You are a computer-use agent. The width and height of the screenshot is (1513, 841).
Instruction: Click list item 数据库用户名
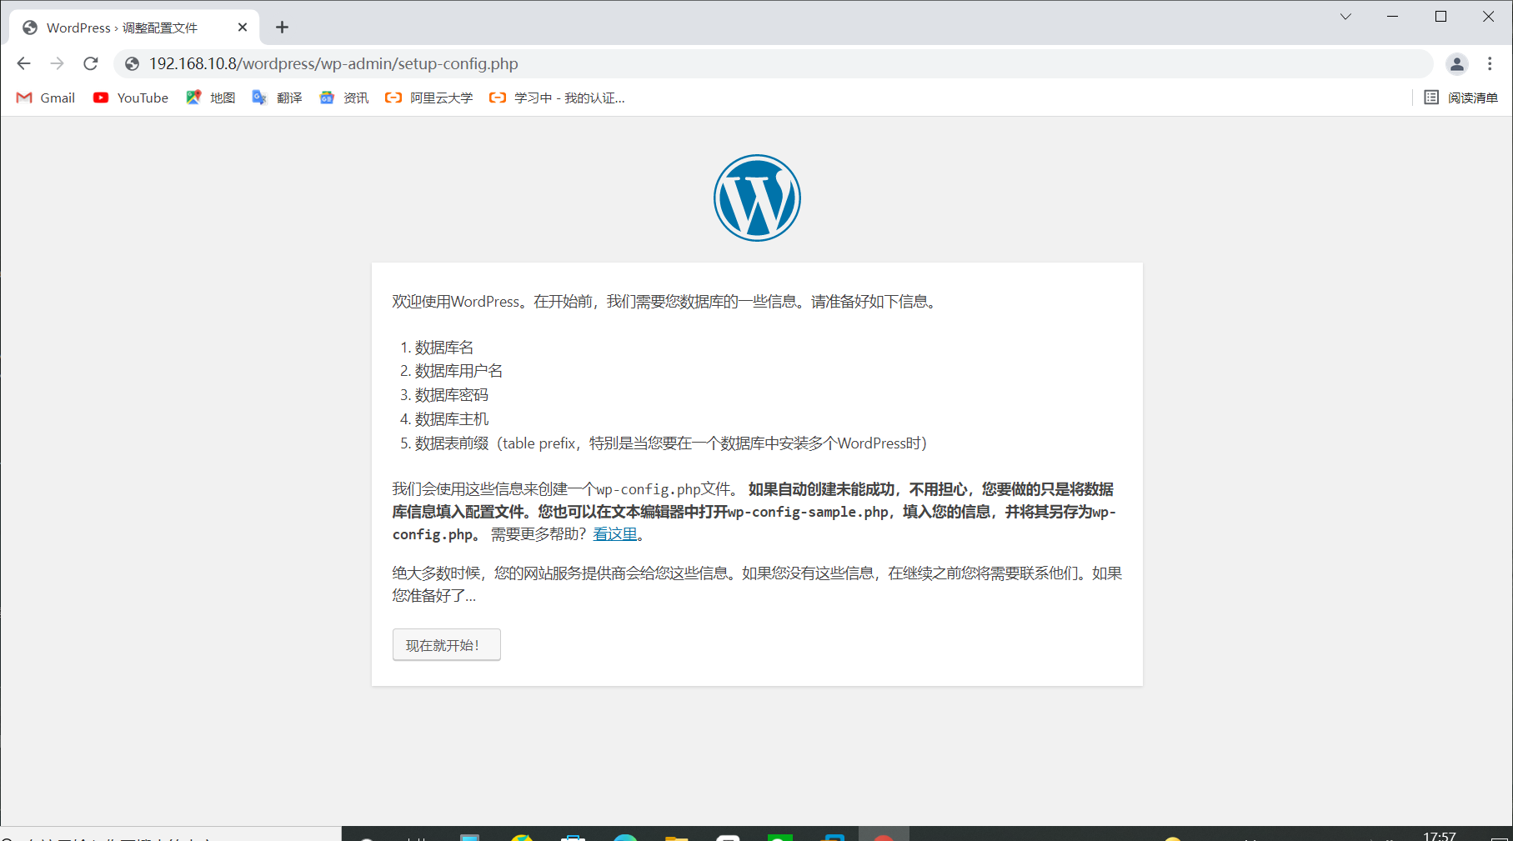(459, 371)
